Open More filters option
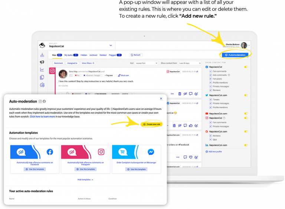The image size is (285, 209). click(88, 63)
